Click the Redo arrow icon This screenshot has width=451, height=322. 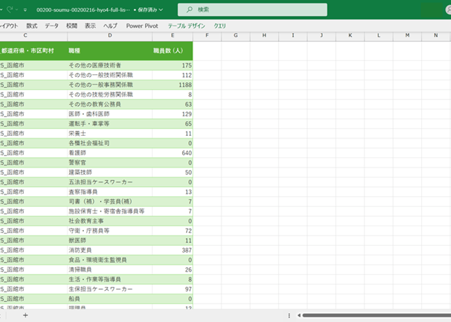tap(10, 9)
